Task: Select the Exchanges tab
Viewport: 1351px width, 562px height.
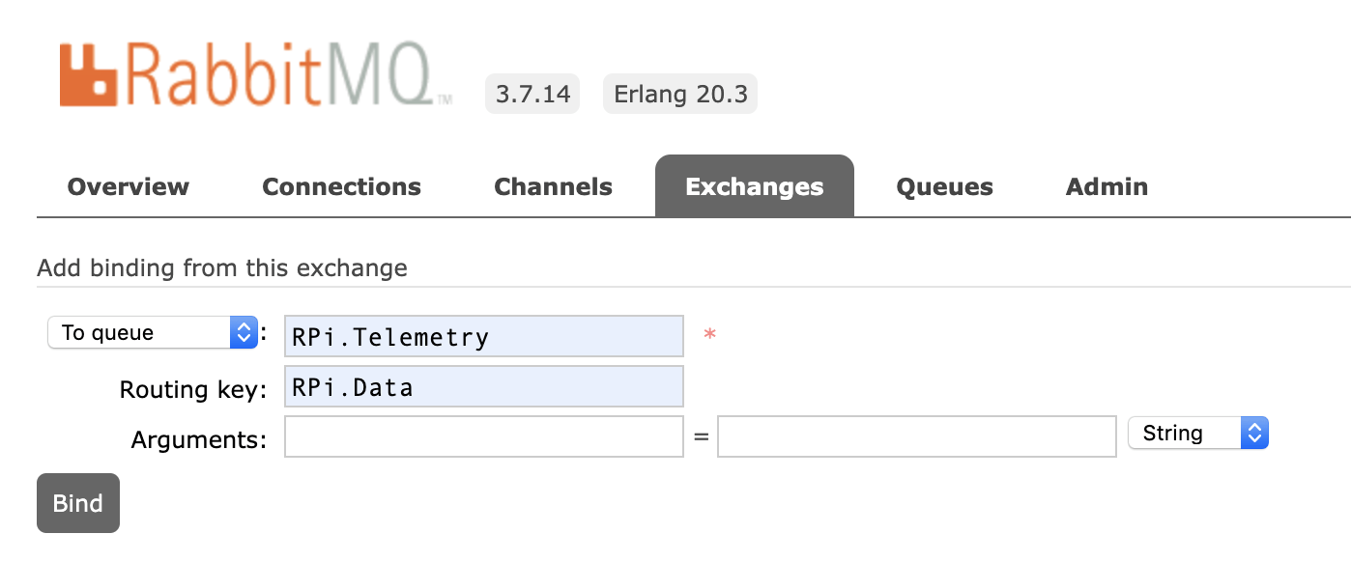Action: point(755,186)
